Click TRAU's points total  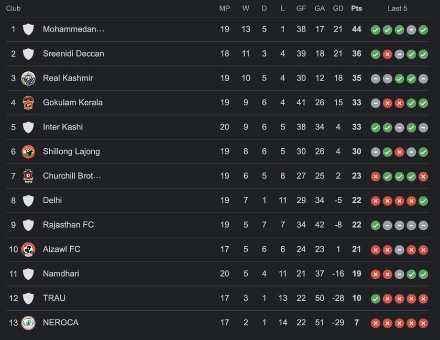[x=357, y=298]
